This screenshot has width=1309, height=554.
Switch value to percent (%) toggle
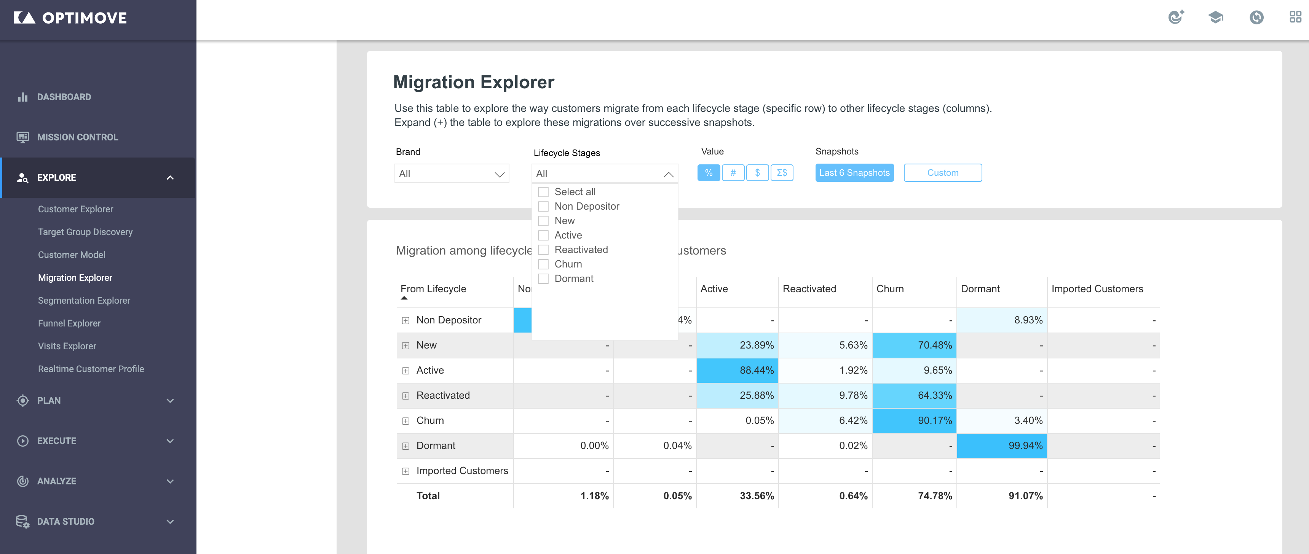[x=708, y=173]
